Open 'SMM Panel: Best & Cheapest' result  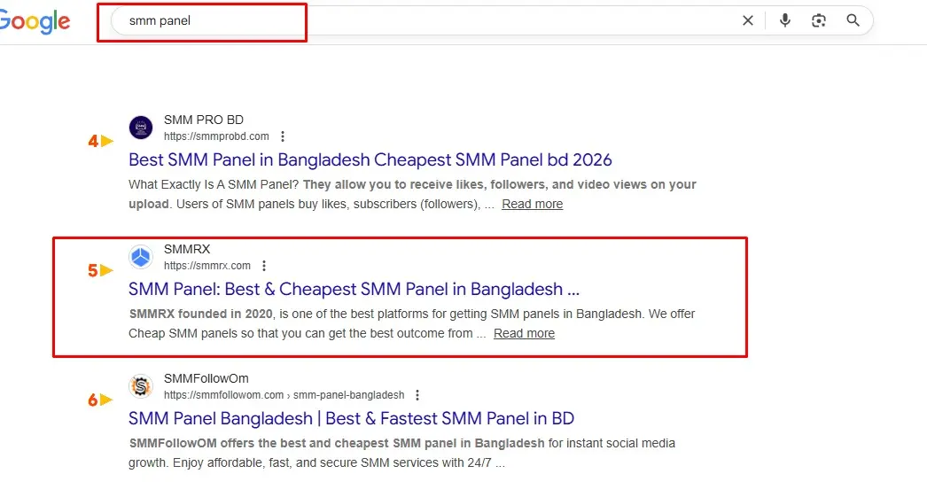point(354,290)
